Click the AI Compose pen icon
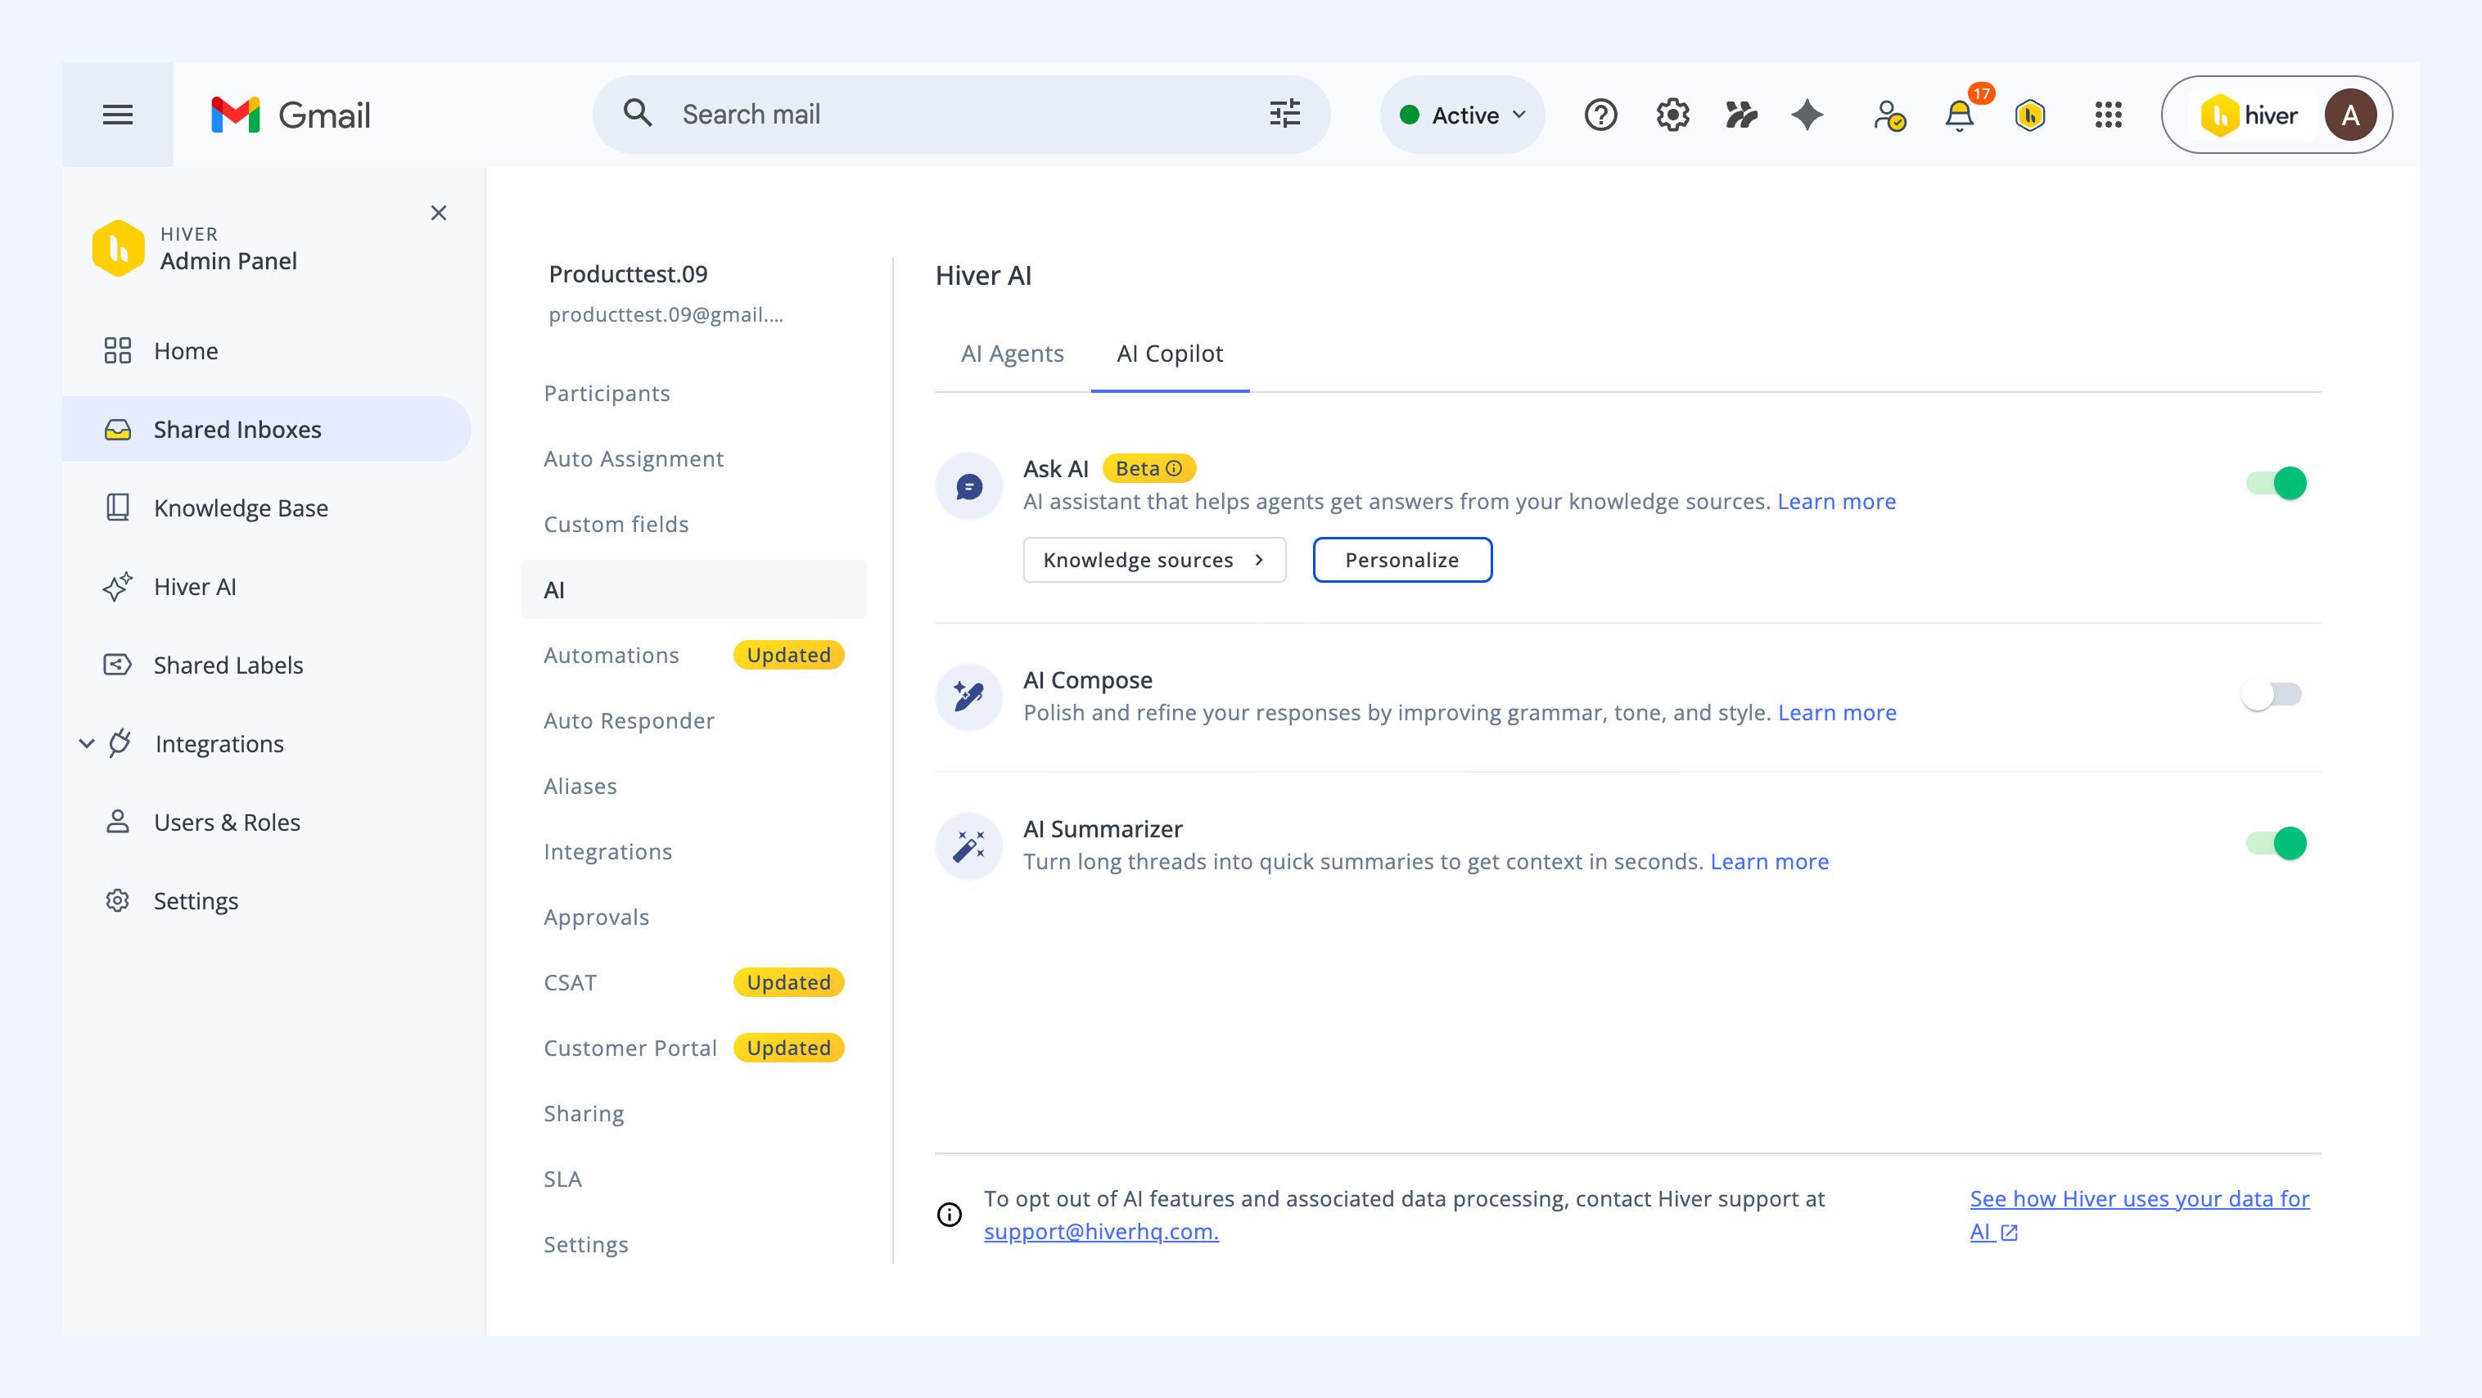Screen dimensions: 2482x1398 tap(969, 697)
